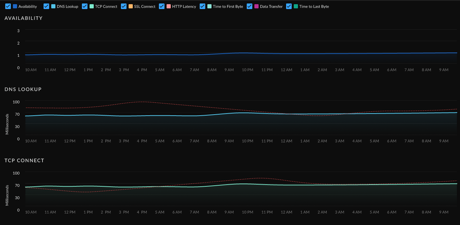Click the TCP CONNECT chart heading
460x225 pixels.
pos(24,161)
